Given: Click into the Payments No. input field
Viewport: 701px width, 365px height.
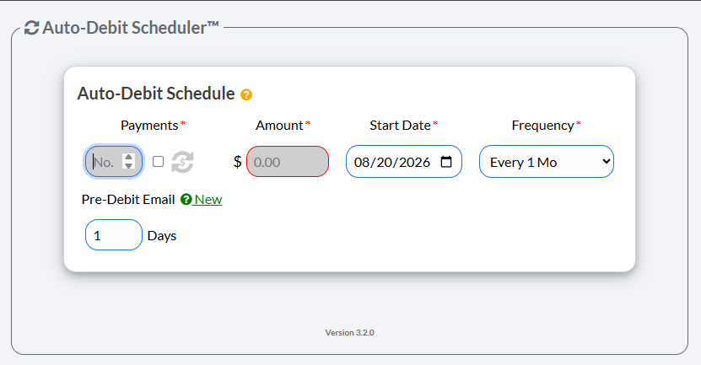Looking at the screenshot, I should [114, 161].
